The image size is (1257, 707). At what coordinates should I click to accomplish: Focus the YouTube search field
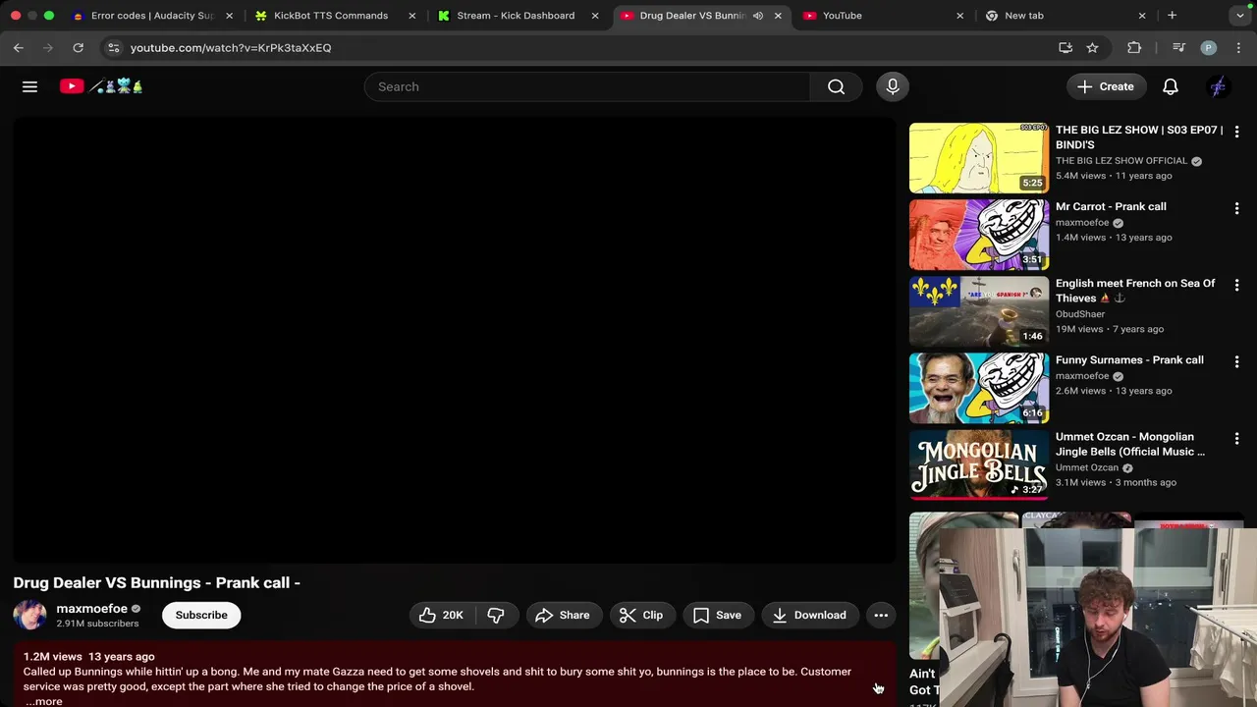point(587,86)
